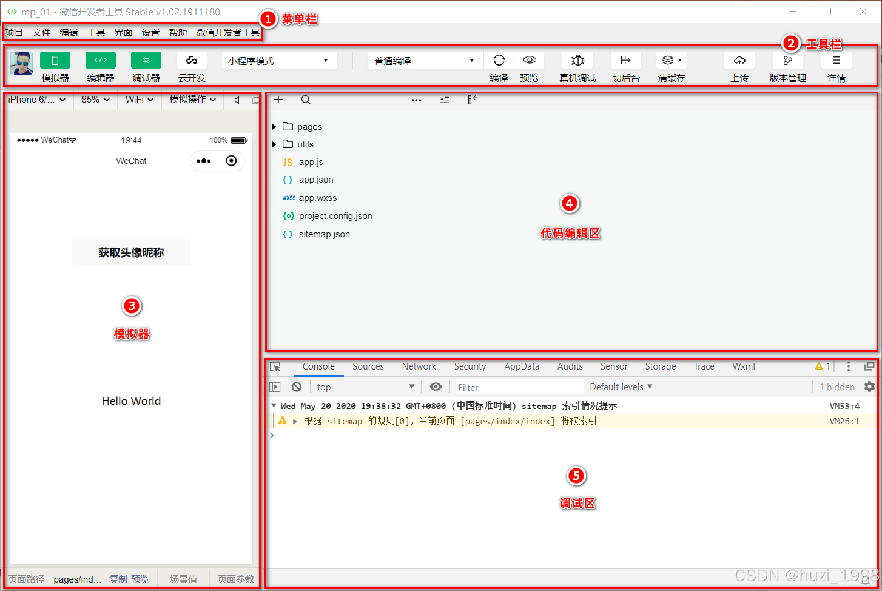Screen dimensions: 882x591
Task: Switch to the Storage tab
Action: click(x=661, y=366)
